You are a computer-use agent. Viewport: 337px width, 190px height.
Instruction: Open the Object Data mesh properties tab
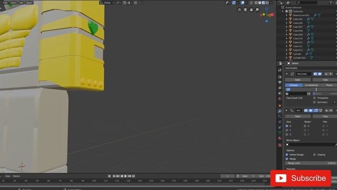pos(280,133)
